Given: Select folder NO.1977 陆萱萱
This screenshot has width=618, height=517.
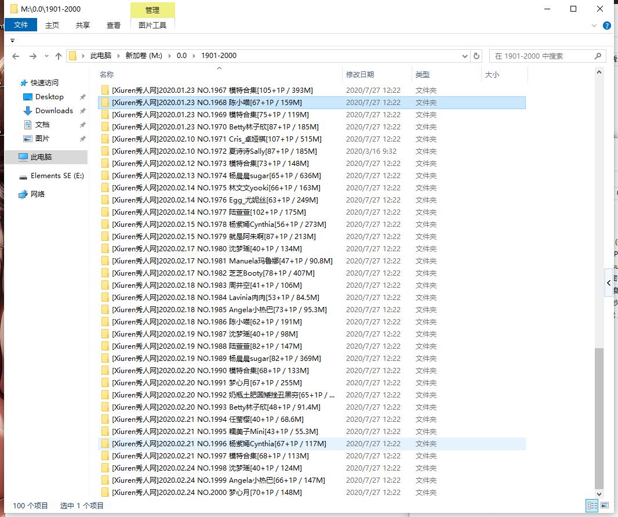Looking at the screenshot, I should click(312, 212).
